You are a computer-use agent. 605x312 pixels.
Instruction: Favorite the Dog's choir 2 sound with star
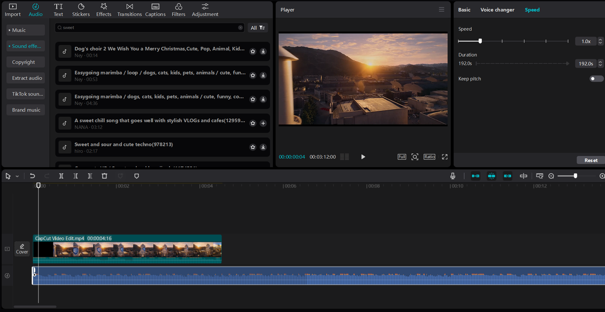[253, 51]
